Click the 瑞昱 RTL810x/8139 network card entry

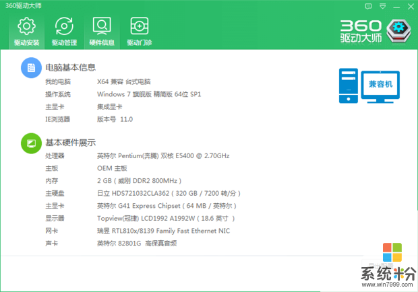(164, 231)
